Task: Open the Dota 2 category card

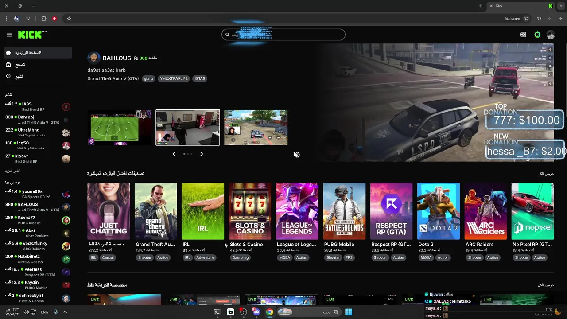Action: pyautogui.click(x=438, y=211)
